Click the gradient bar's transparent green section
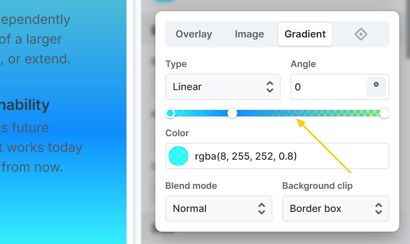 [x=350, y=113]
